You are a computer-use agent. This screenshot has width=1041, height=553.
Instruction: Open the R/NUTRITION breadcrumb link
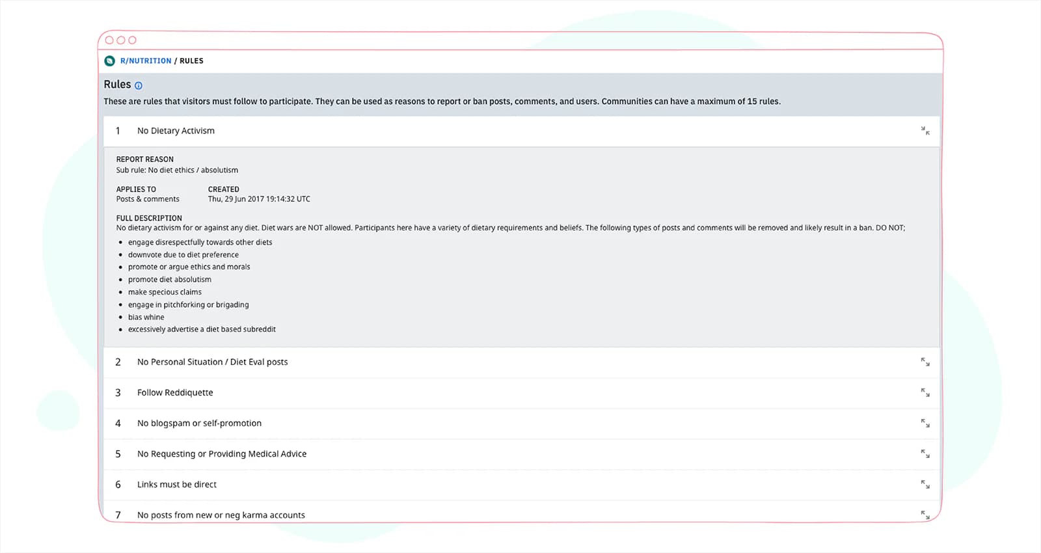pyautogui.click(x=146, y=61)
